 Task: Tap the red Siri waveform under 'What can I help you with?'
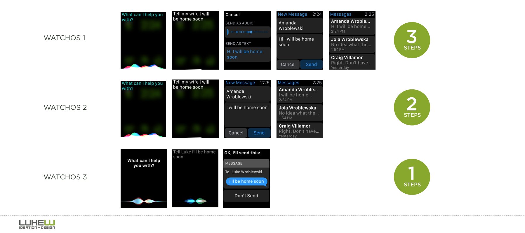click(x=144, y=201)
